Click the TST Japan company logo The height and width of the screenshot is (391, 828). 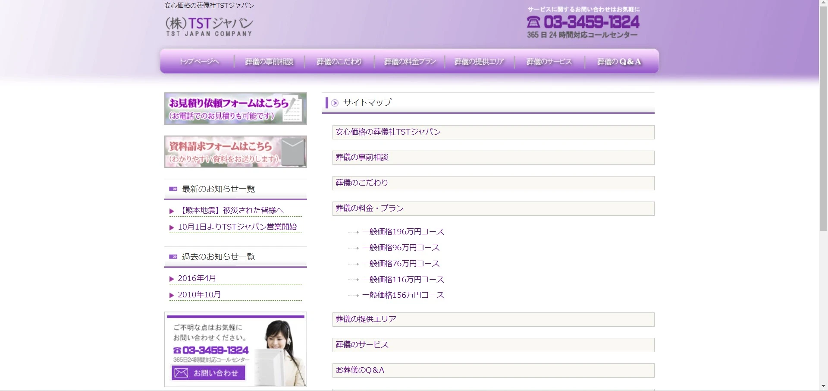click(x=209, y=26)
